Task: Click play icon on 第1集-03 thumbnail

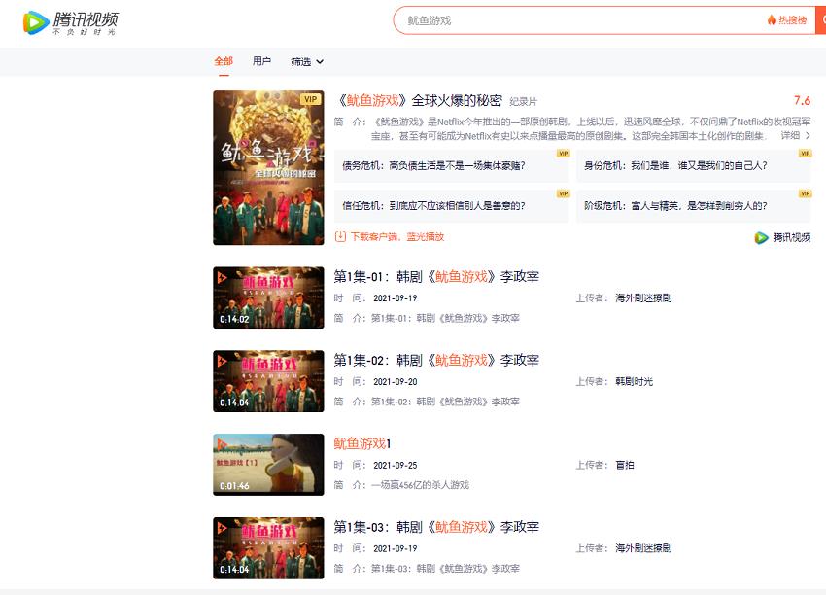Action: 222,528
